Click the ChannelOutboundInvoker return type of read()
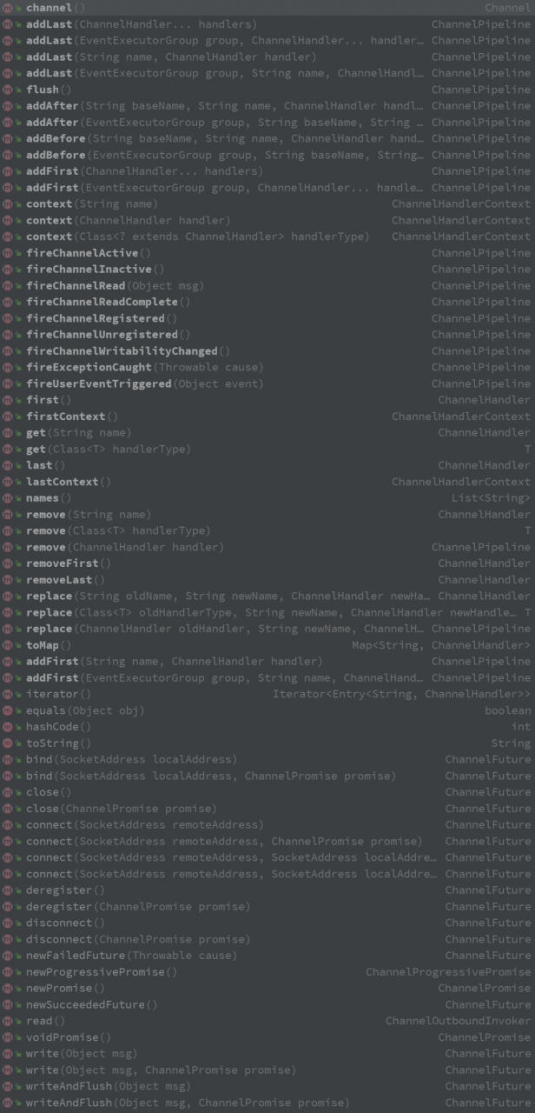535x1113 pixels. pos(458,1021)
